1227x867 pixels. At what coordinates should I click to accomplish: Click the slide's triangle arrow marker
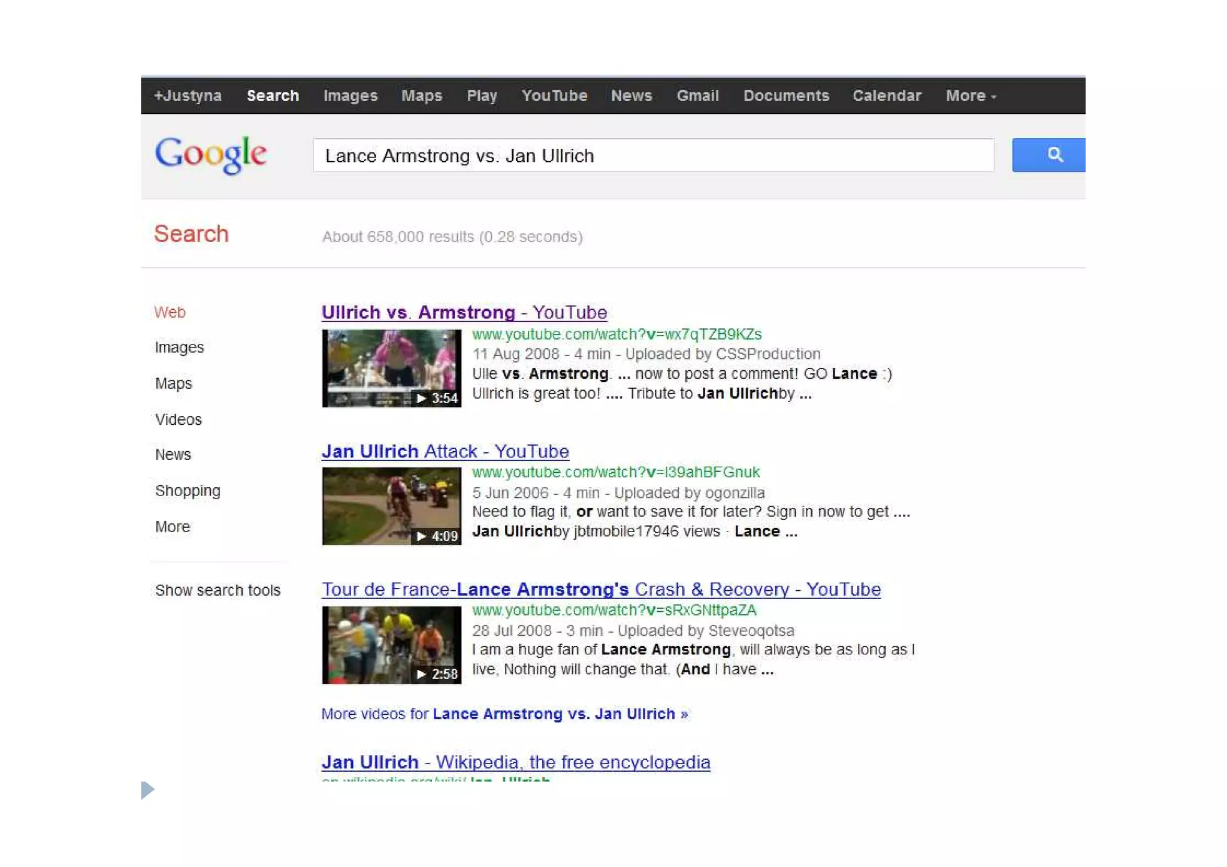click(x=147, y=790)
